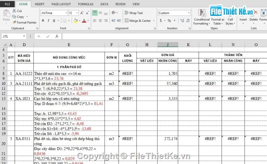Click the Copy button
This screenshot has height=164, width=267.
(x=18, y=17)
